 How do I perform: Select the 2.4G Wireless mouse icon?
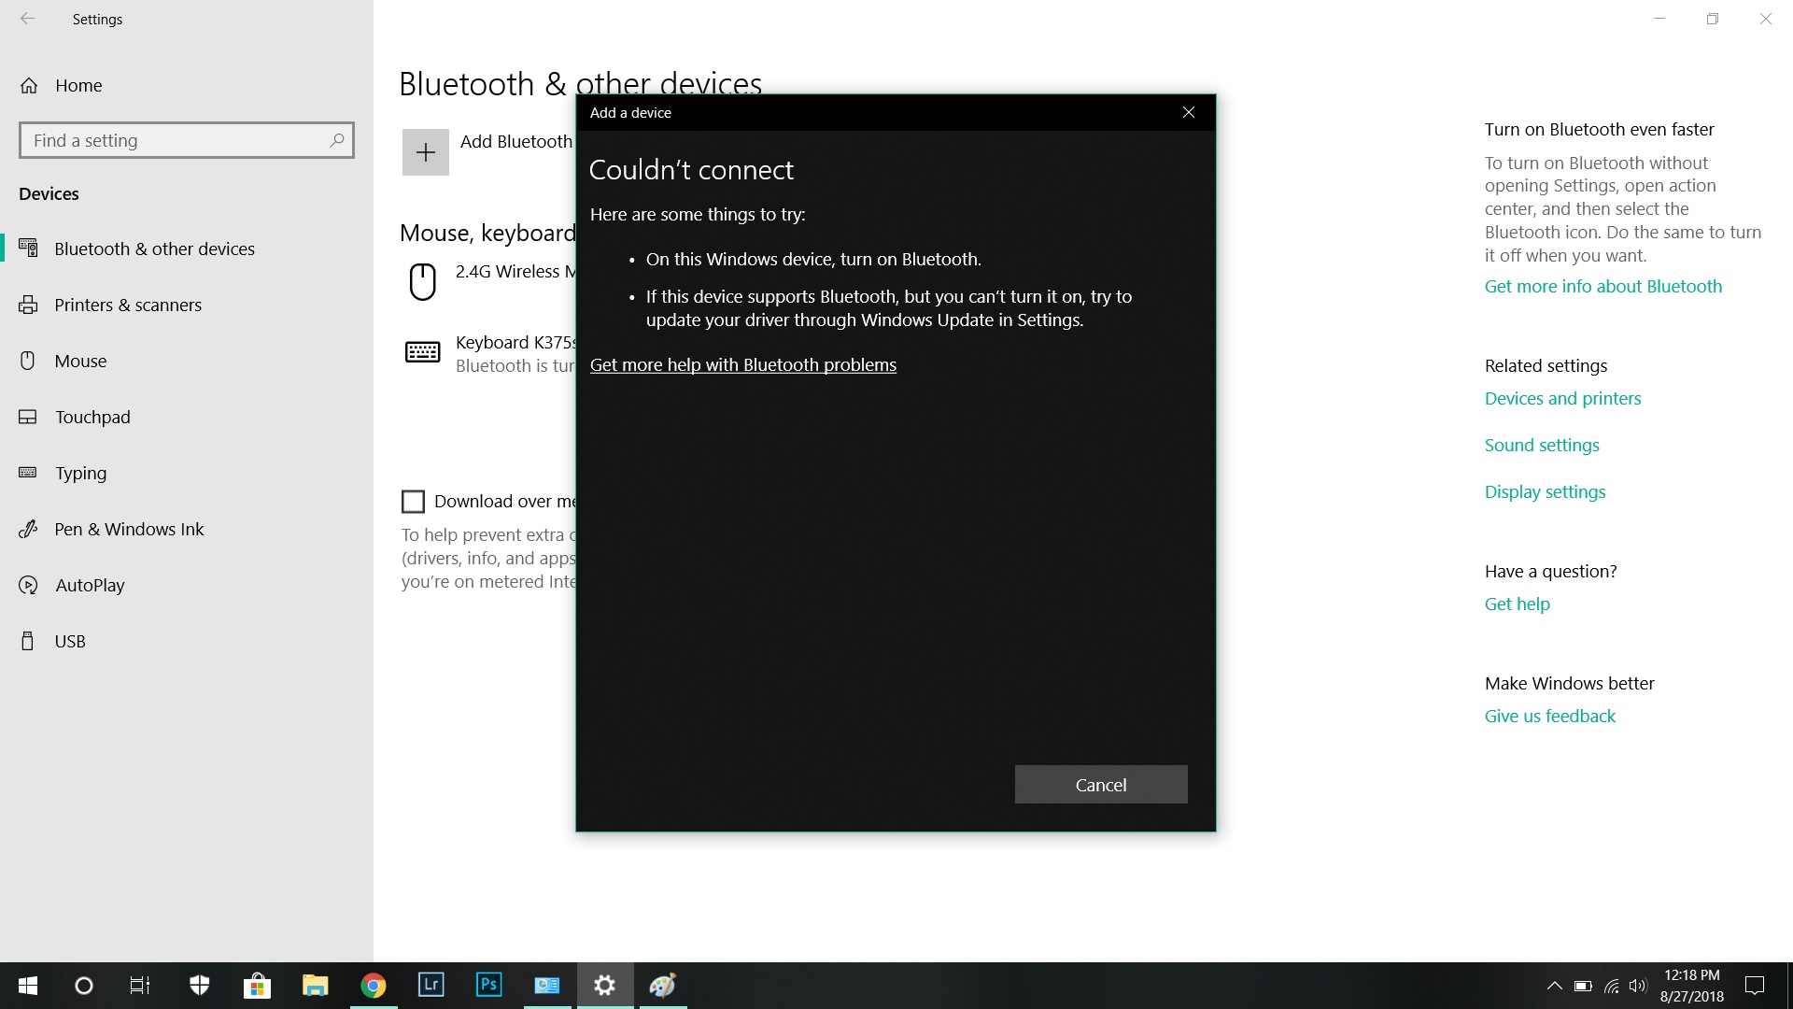point(422,281)
